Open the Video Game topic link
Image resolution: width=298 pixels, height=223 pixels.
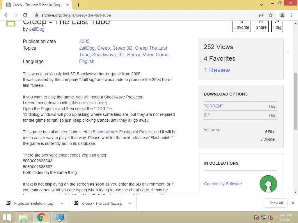(x=155, y=55)
